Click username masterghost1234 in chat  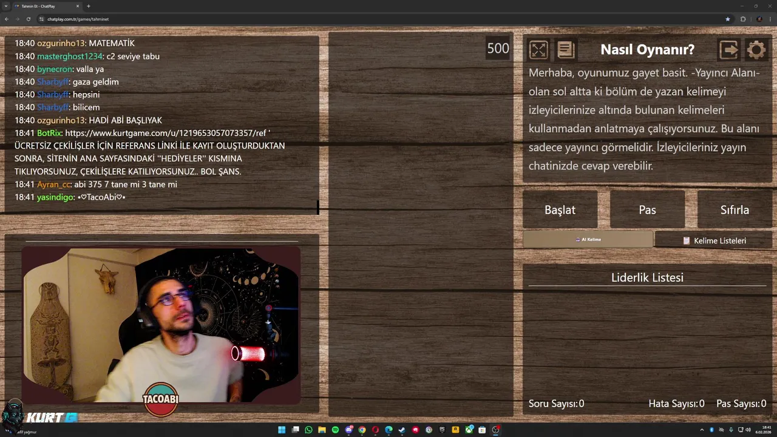[70, 56]
